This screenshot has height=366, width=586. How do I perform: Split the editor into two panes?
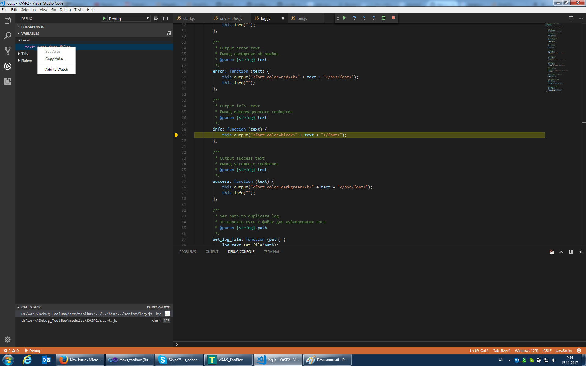coord(570,18)
